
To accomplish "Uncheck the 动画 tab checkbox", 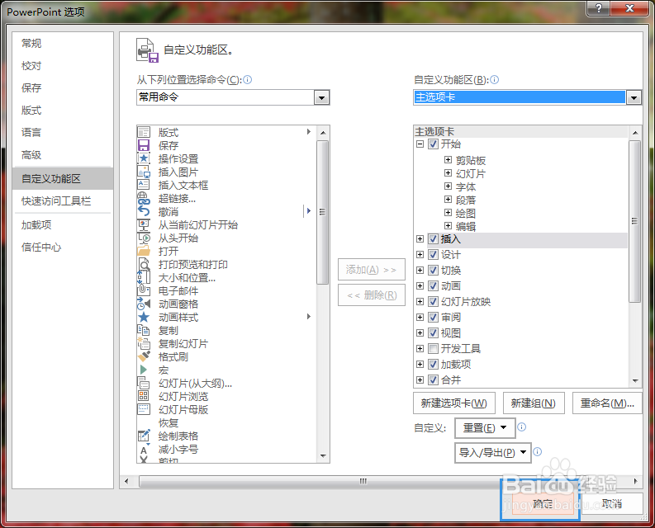I will click(433, 286).
